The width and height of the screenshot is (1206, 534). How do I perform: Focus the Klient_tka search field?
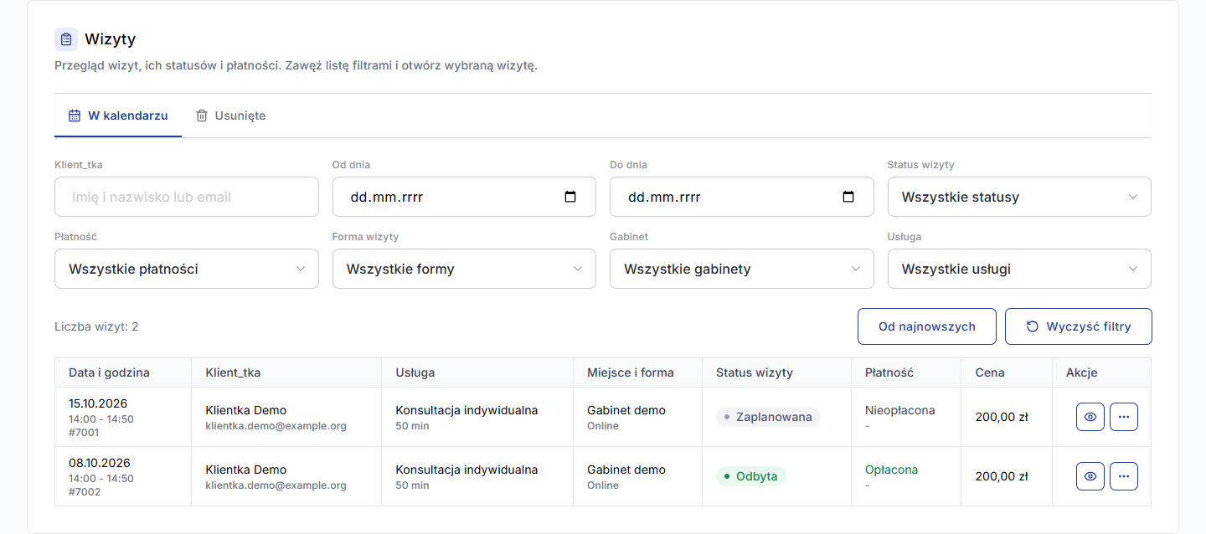tap(187, 197)
